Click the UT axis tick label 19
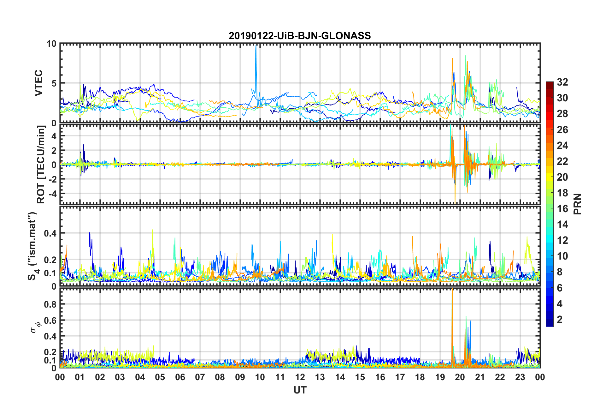 (x=440, y=377)
